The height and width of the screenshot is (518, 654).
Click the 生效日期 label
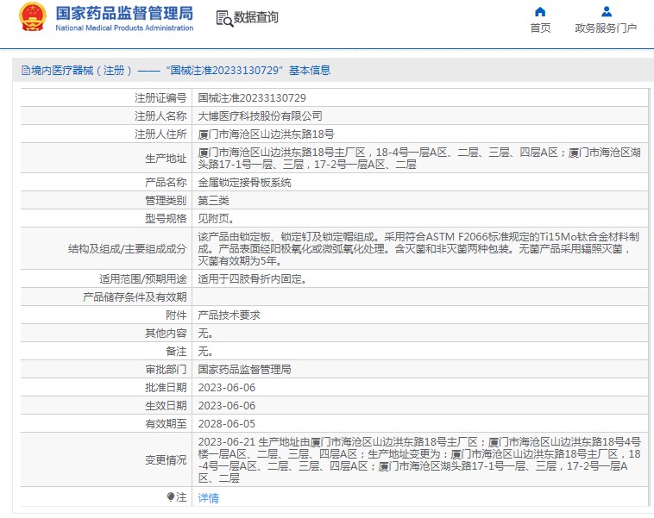(166, 405)
